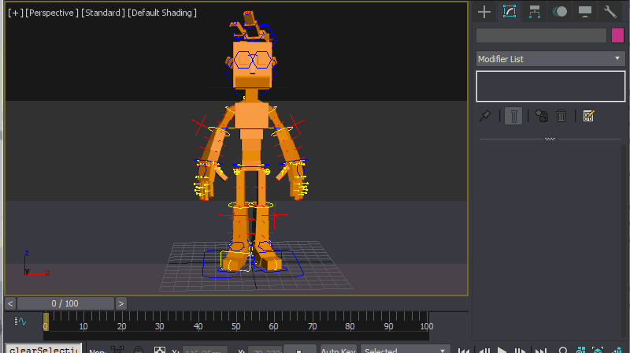Open Configure Modifier Sets icon
Image resolution: width=630 pixels, height=353 pixels.
click(x=587, y=116)
